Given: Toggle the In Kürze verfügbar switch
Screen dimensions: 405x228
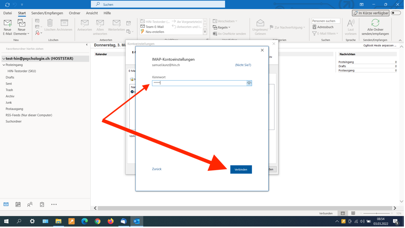Looking at the screenshot, I should 396,13.
